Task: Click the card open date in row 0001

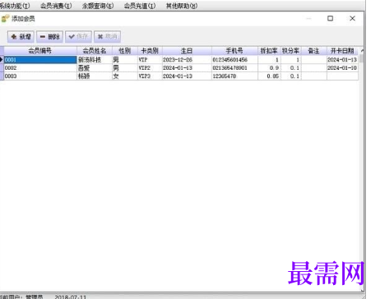Action: click(342, 60)
